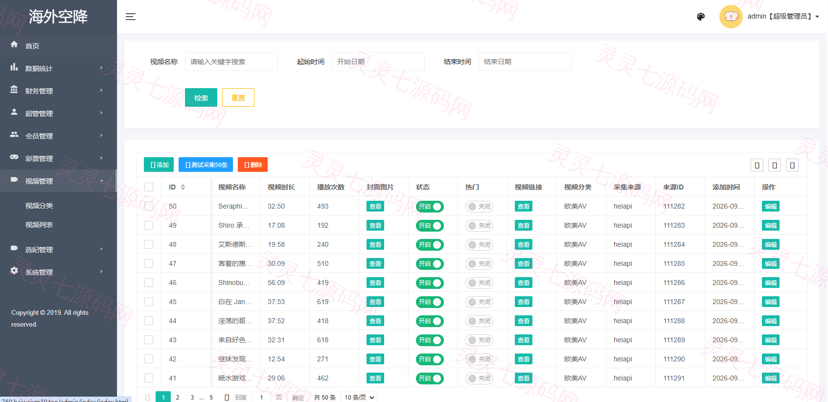Expand the 会员管理 submenu arrow

coord(101,135)
